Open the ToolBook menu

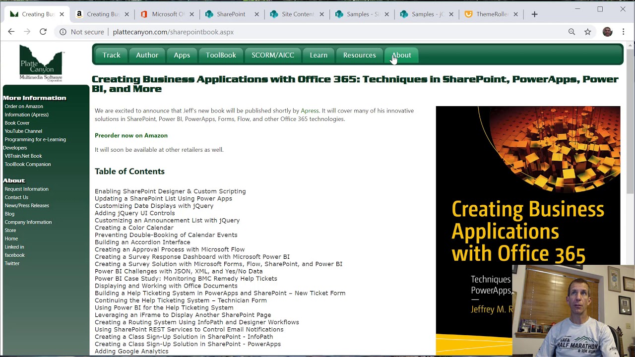click(x=221, y=55)
